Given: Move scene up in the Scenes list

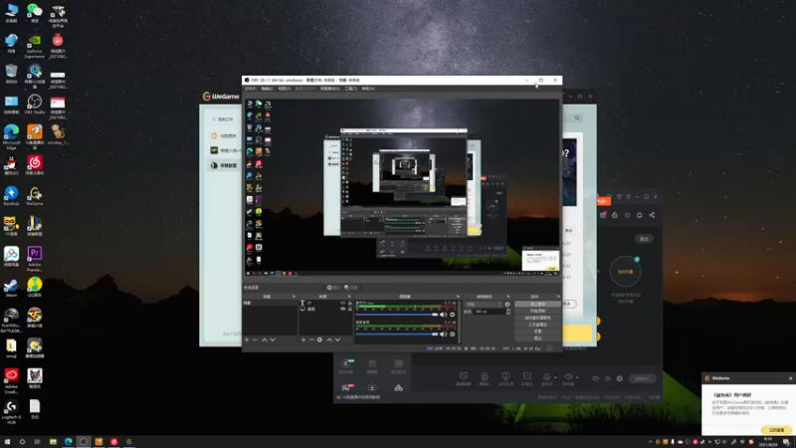Looking at the screenshot, I should [264, 339].
